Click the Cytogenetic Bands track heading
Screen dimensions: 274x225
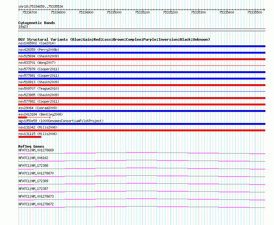[37, 23]
